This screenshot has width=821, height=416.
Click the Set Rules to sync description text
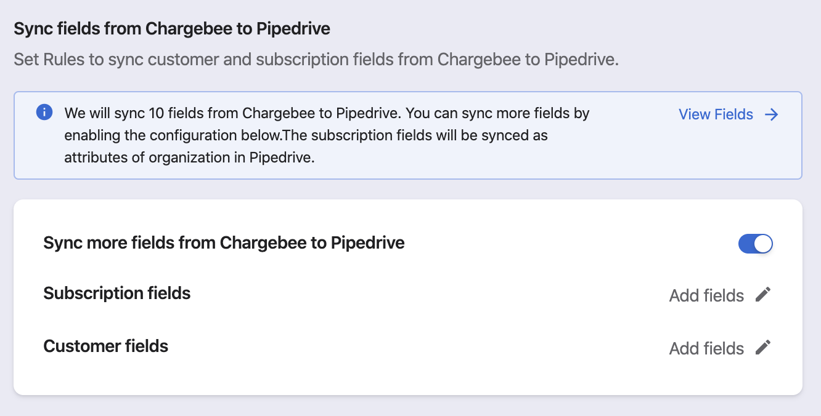click(316, 60)
